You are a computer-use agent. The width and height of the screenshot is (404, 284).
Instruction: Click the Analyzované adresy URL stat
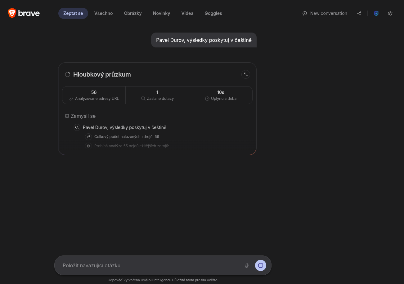coord(94,95)
